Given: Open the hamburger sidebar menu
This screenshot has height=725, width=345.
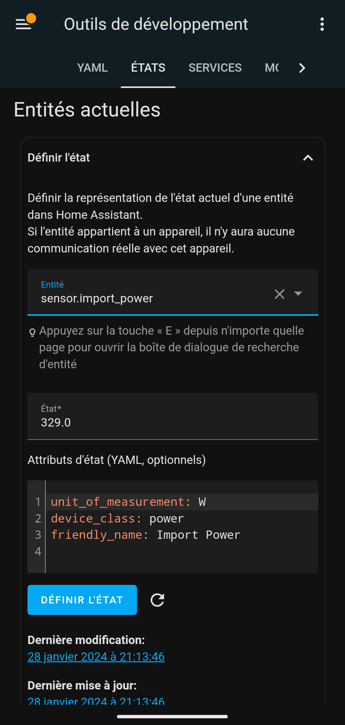Looking at the screenshot, I should tap(24, 24).
